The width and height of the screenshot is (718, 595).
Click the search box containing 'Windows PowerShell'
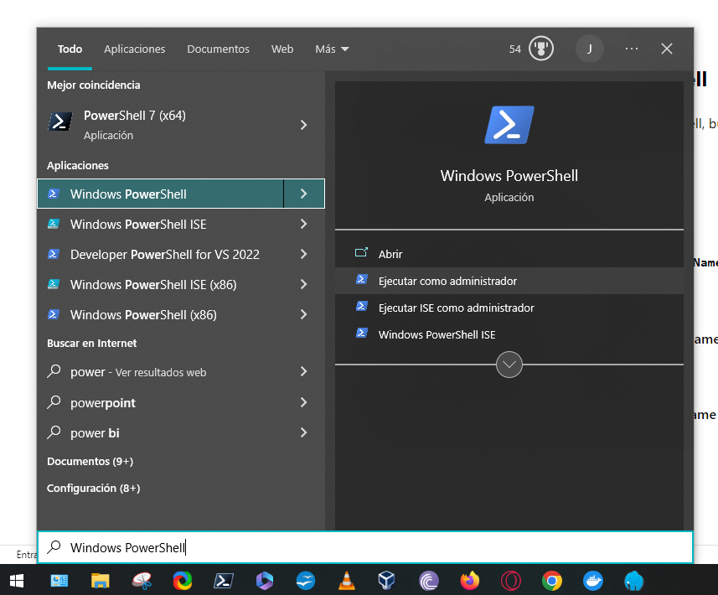point(365,547)
